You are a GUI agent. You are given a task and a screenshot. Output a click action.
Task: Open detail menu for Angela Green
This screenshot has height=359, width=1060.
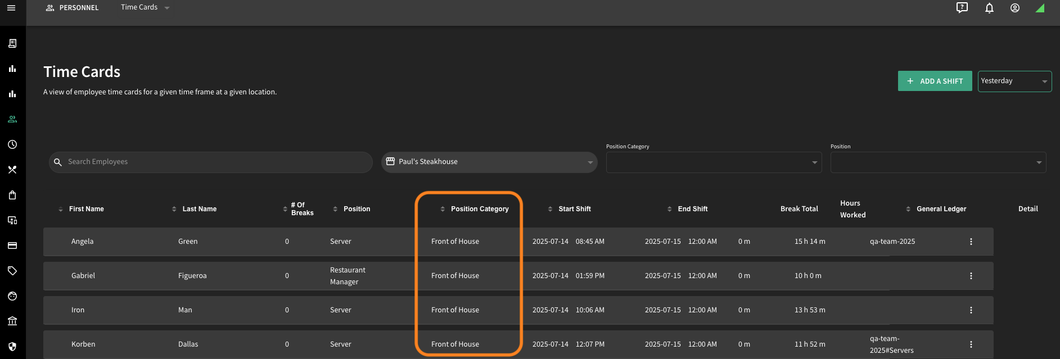pos(971,242)
